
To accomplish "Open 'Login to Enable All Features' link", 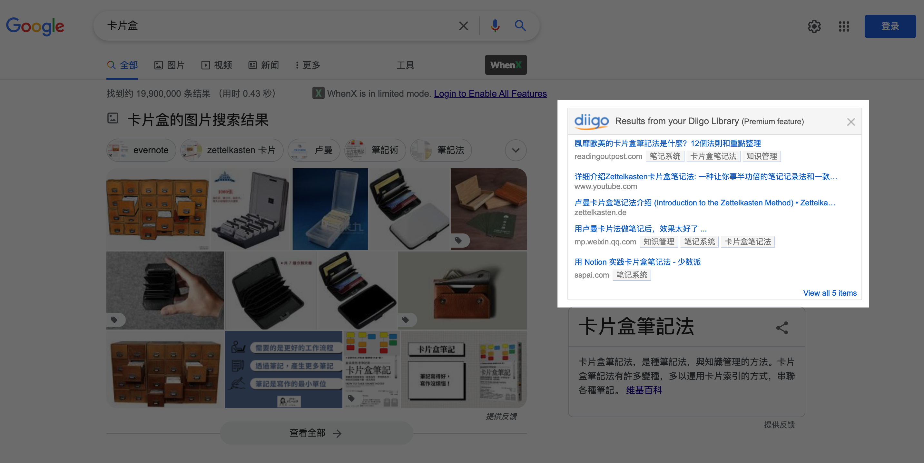I will (490, 94).
